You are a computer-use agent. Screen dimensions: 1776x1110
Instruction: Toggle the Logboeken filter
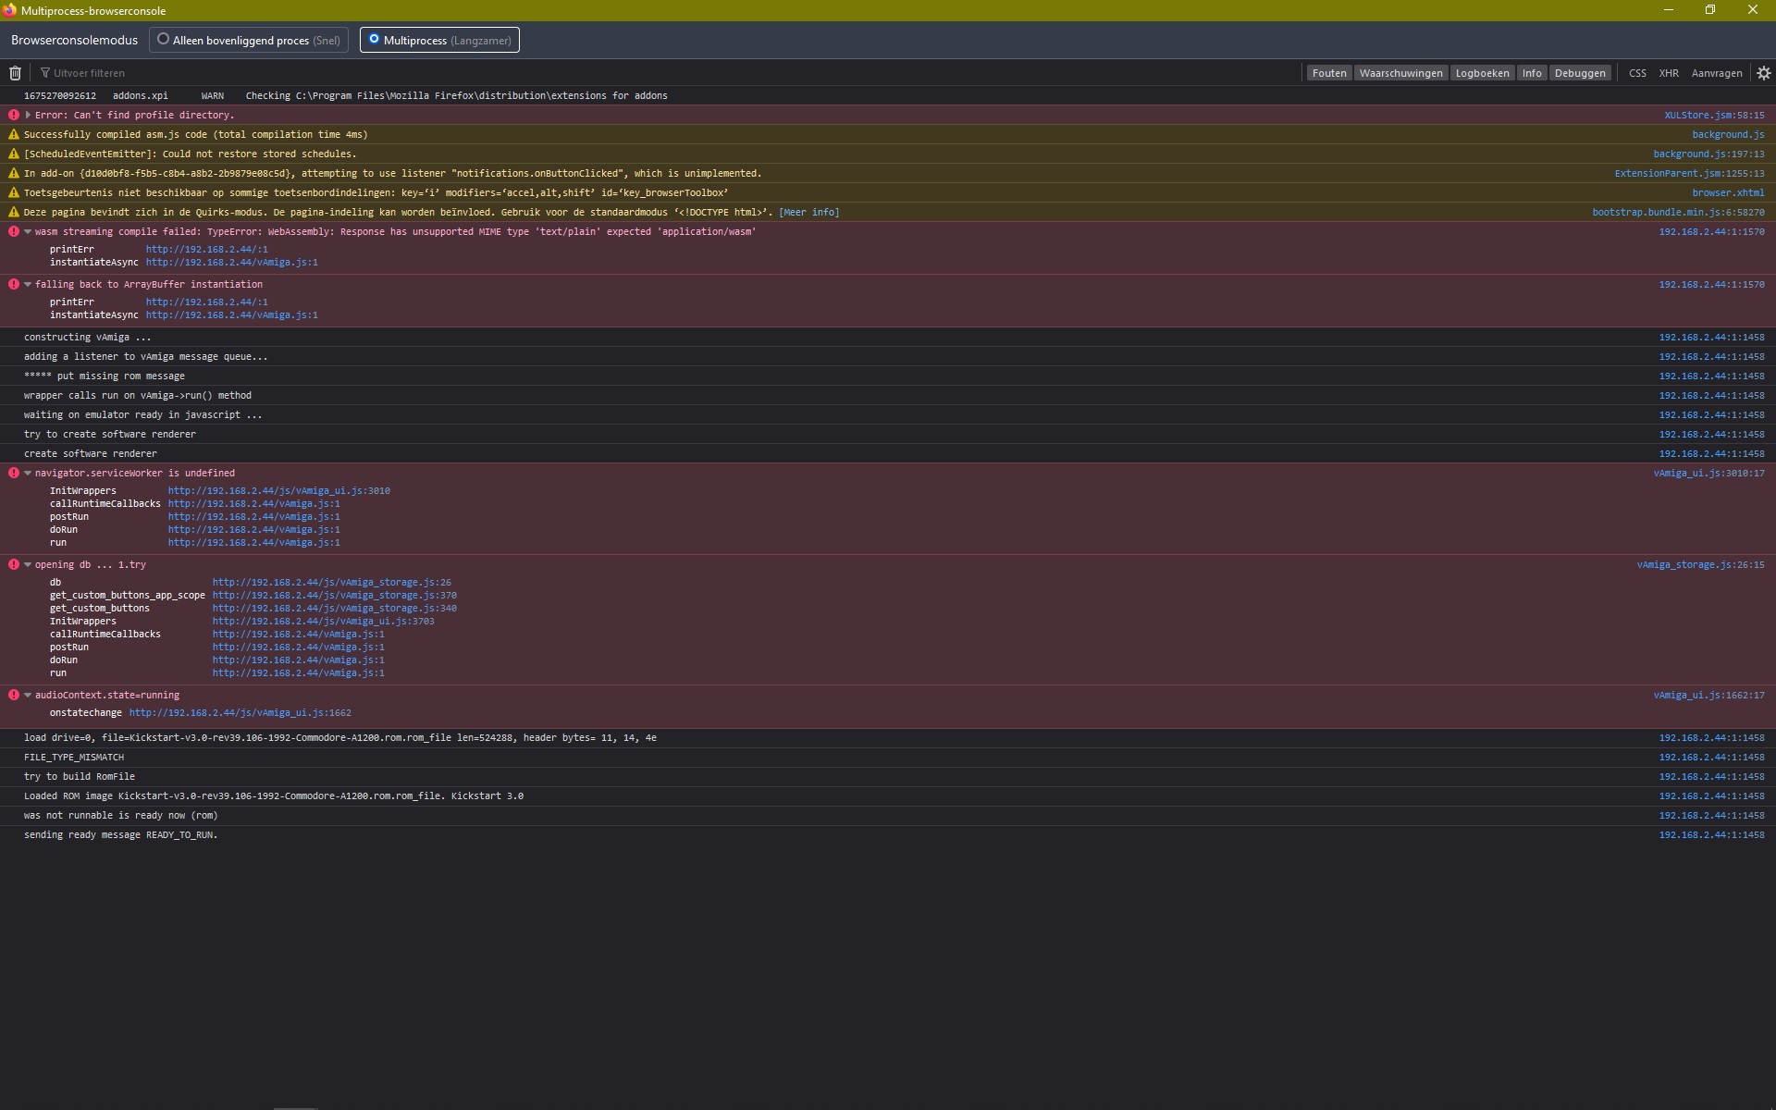[1482, 73]
